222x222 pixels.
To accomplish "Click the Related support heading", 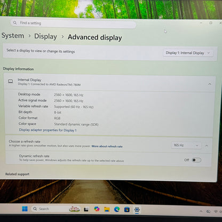I will [17, 174].
